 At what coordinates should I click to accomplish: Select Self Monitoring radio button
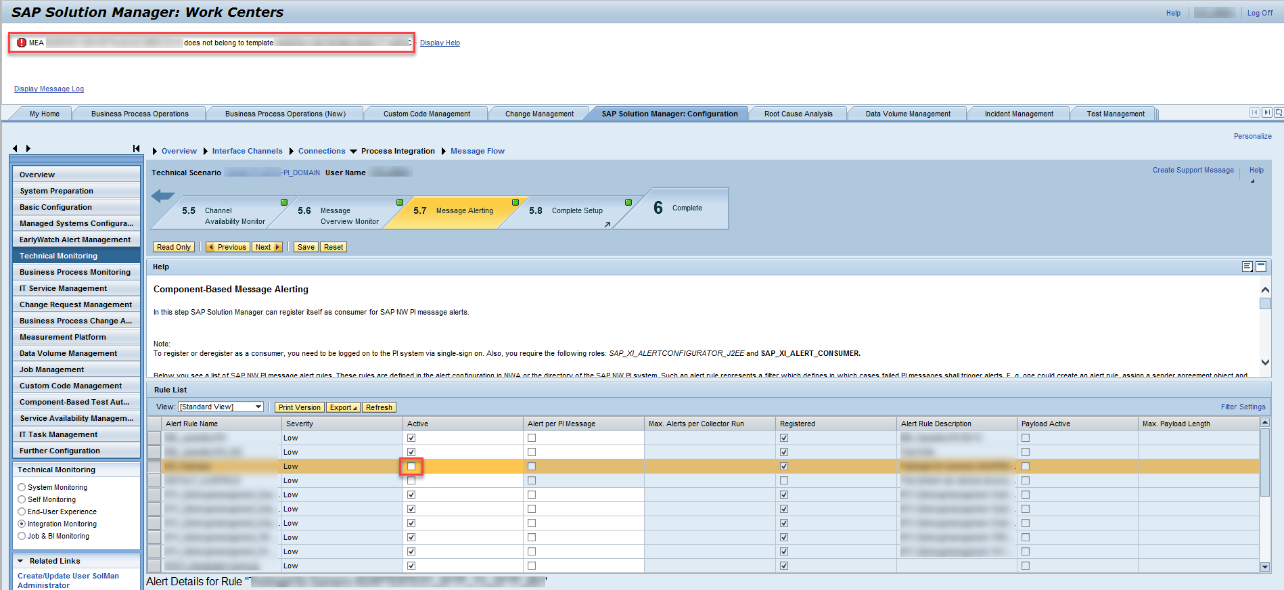click(22, 499)
